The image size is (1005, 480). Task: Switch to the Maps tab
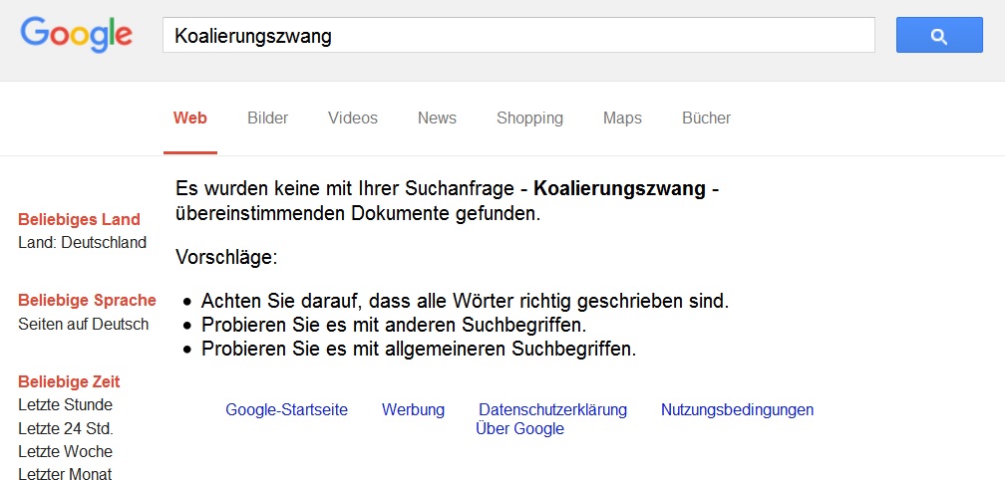[x=622, y=119]
